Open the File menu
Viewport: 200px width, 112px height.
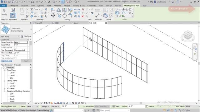[3, 6]
